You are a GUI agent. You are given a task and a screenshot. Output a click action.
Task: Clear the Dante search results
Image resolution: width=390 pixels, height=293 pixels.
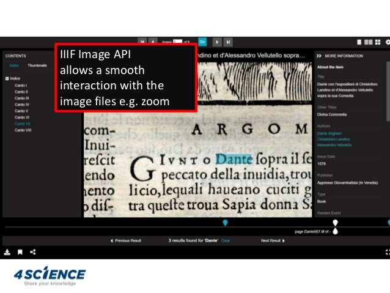tap(226, 241)
